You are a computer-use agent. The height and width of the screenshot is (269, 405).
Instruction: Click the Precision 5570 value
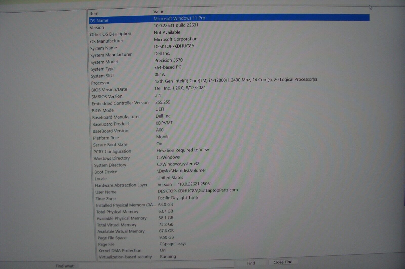pyautogui.click(x=168, y=60)
